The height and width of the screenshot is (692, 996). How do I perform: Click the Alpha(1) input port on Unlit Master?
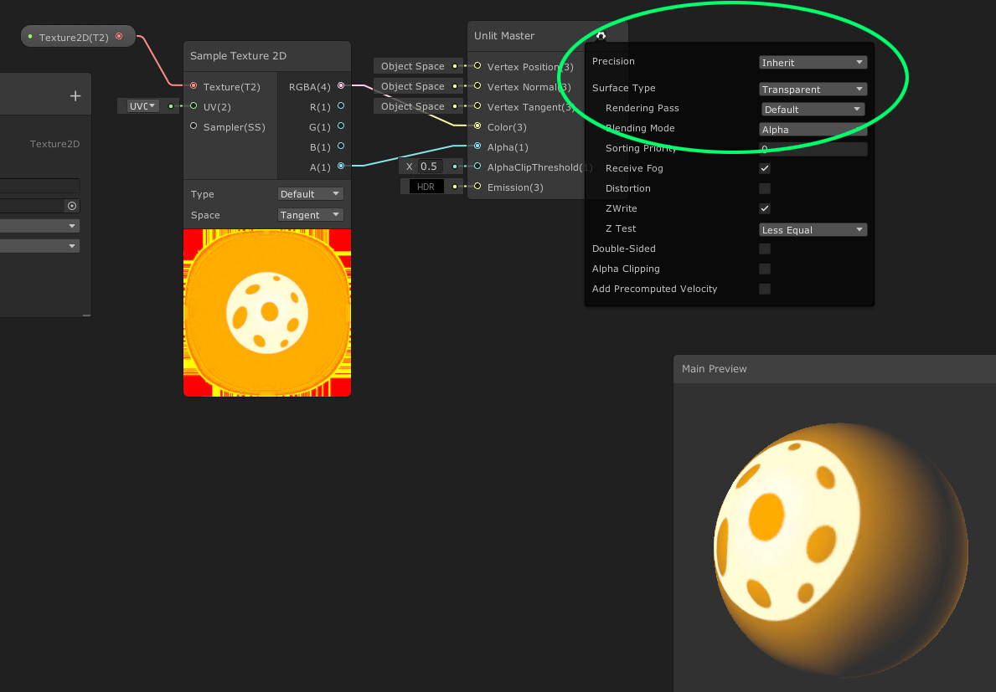coord(477,146)
